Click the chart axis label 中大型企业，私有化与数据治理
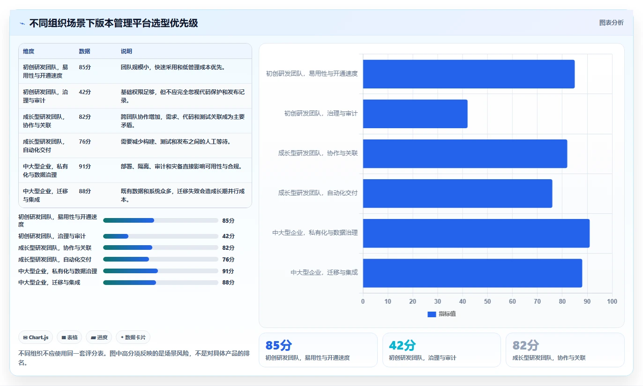The width and height of the screenshot is (643, 386). 315,233
